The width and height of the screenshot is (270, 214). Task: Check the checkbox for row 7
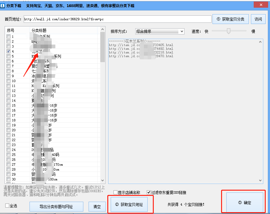[8, 66]
